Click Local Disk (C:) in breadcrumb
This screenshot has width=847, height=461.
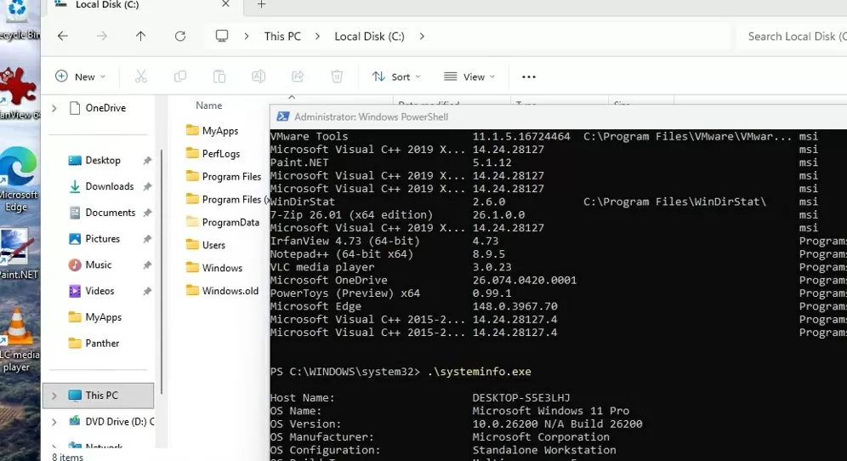tap(369, 37)
